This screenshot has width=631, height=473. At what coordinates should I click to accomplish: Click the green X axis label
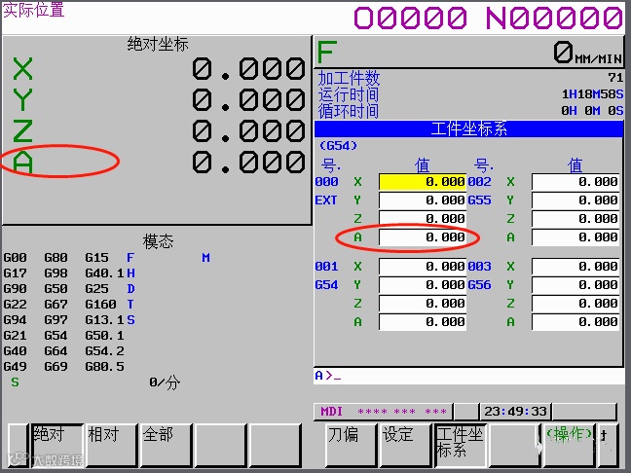22,69
